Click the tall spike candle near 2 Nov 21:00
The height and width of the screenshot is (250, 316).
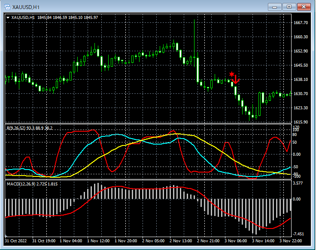click(194, 43)
